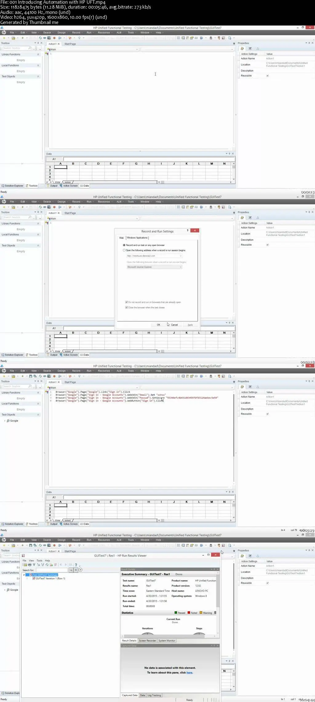The width and height of the screenshot is (315, 702).
Task: Click the code line containing SetSecure
Action: 137,398
